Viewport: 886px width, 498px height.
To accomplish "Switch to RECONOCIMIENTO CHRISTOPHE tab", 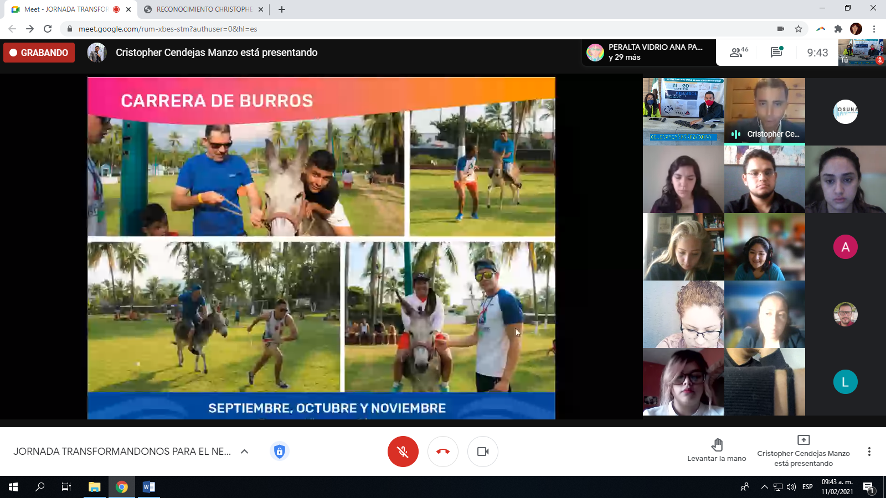I will [x=204, y=9].
